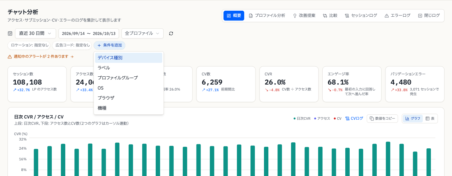Open the CVログ link
Image resolution: width=452 pixels, height=176 pixels.
point(354,118)
